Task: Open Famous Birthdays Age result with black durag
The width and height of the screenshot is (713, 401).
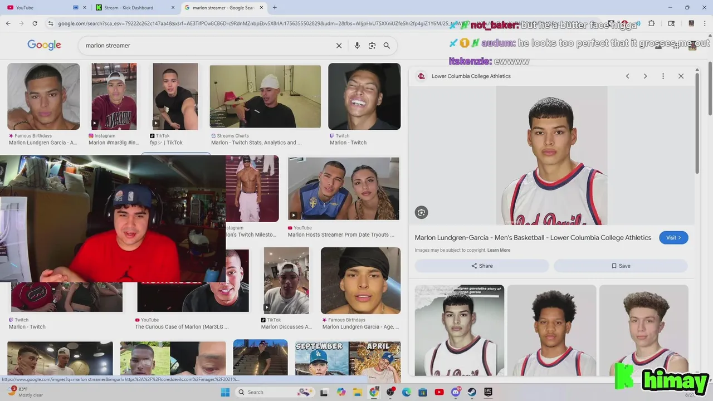Action: tap(360, 281)
